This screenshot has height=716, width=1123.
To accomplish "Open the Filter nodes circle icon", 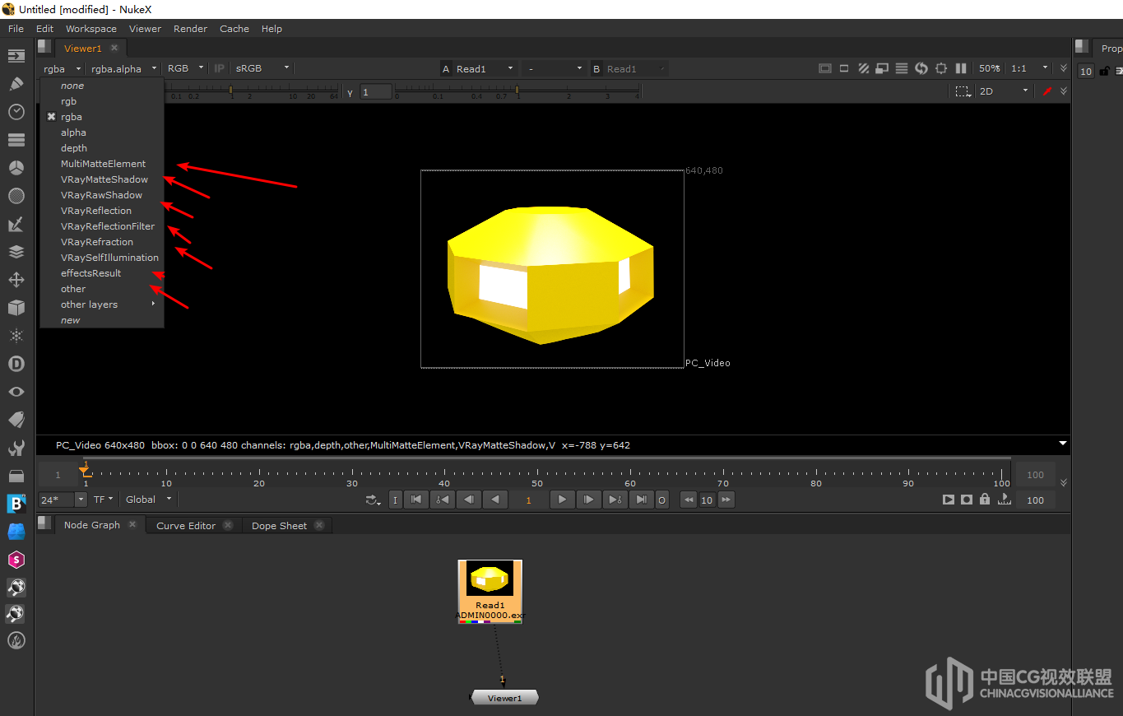I will [x=16, y=196].
